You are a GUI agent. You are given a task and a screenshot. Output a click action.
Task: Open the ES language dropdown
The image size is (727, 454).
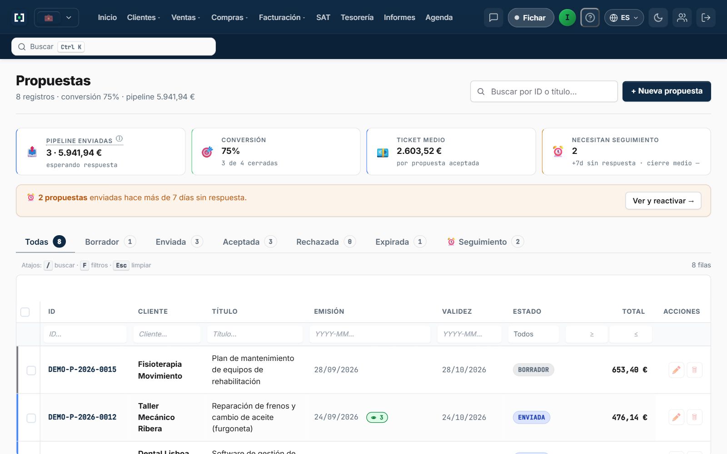click(x=624, y=18)
